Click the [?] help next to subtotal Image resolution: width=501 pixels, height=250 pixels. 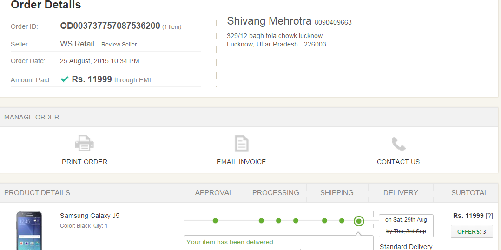pyautogui.click(x=489, y=216)
